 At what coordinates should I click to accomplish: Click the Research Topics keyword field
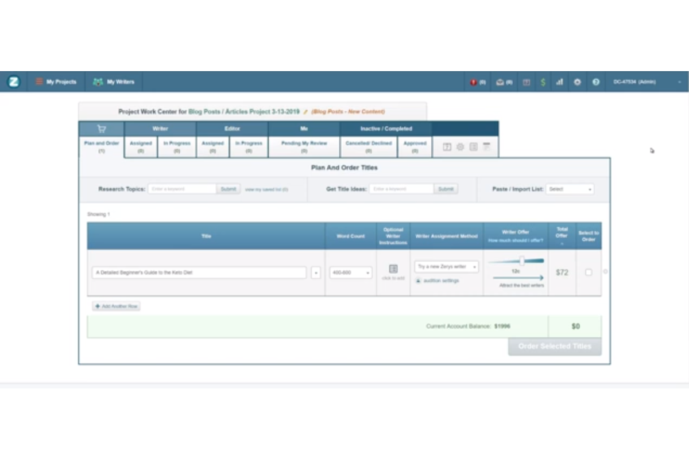point(182,189)
